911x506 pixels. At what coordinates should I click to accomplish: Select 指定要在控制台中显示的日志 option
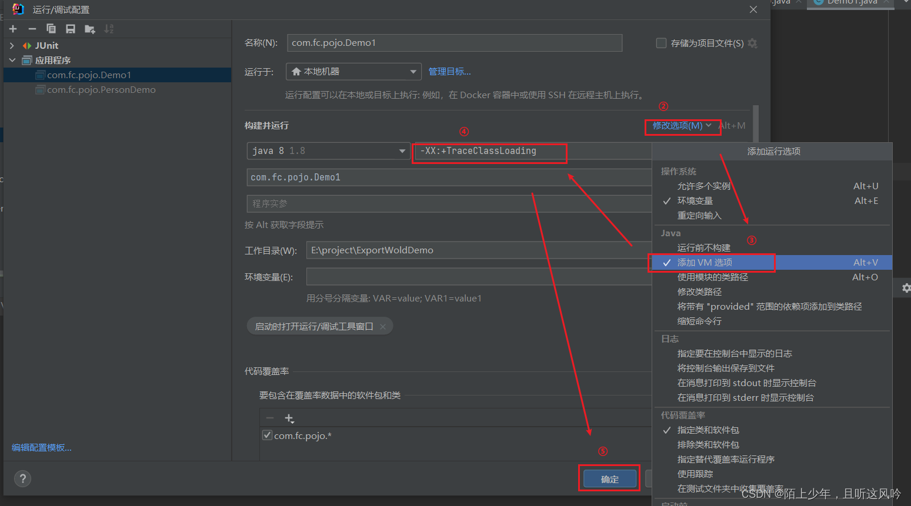click(772, 354)
